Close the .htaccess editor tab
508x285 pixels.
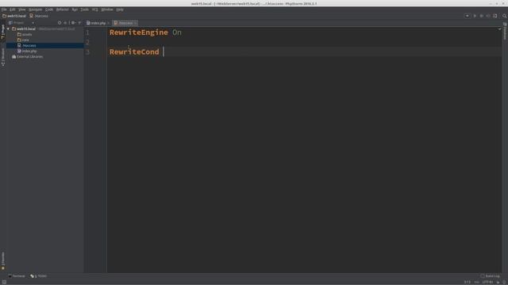pos(136,23)
